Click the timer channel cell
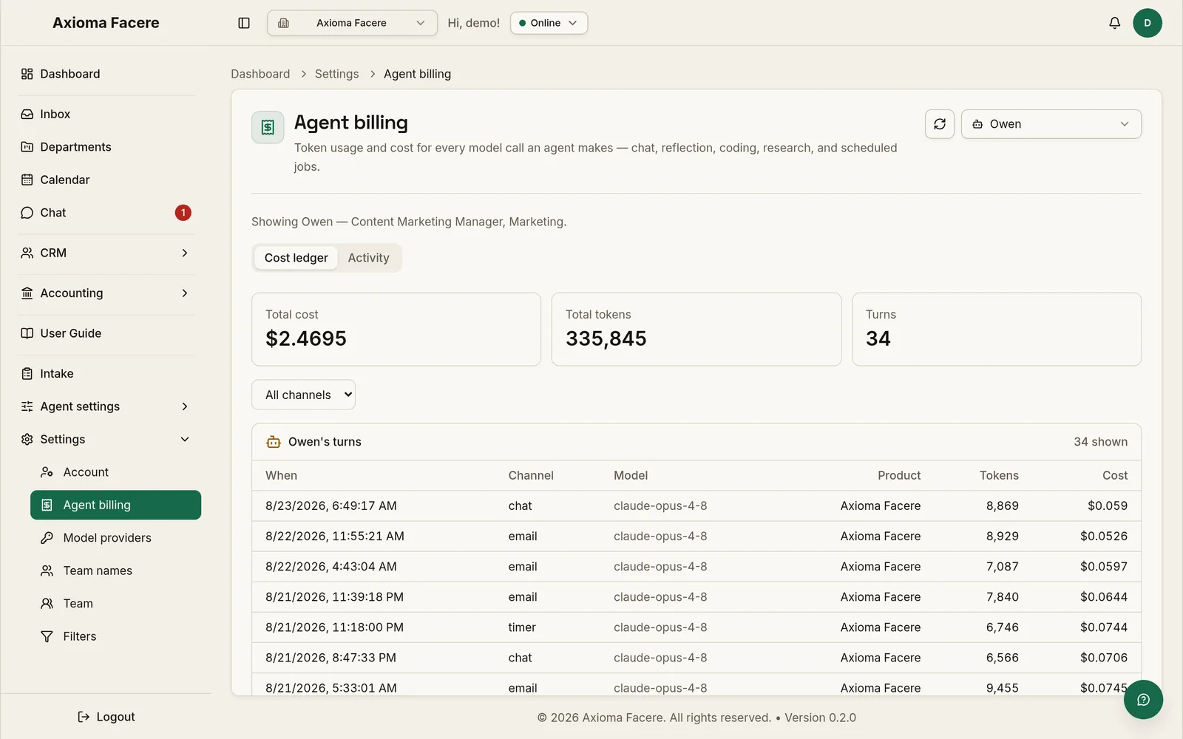This screenshot has width=1183, height=739. click(x=522, y=627)
